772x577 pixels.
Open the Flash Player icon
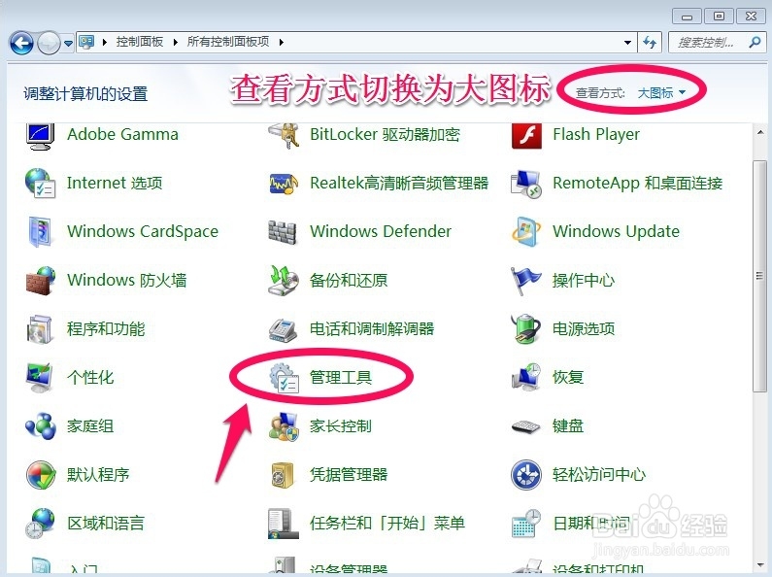pyautogui.click(x=526, y=135)
